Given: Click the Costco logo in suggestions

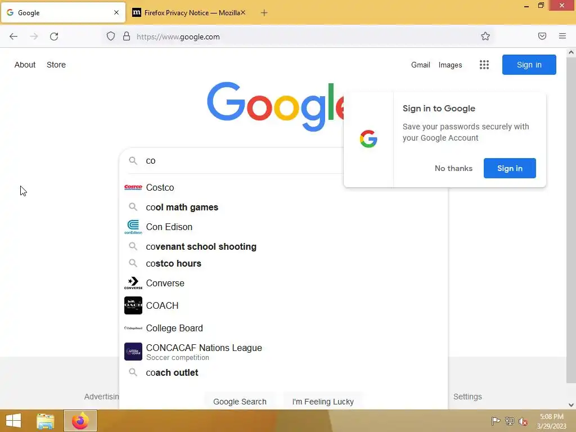Looking at the screenshot, I should pyautogui.click(x=133, y=187).
